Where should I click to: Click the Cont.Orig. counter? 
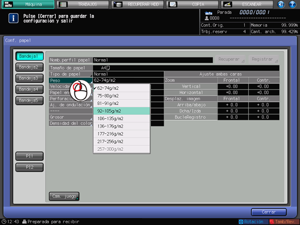point(225,26)
